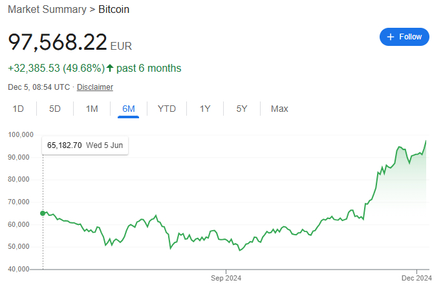Image resolution: width=443 pixels, height=287 pixels.
Task: Click the Follow button label
Action: point(410,37)
